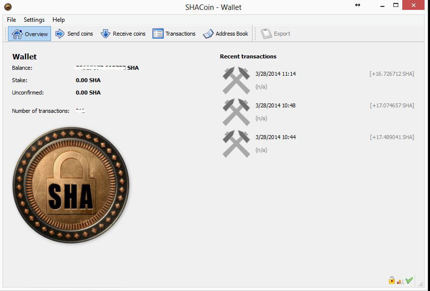Click the 3/28/2014 11:14 transaction date
Viewport: 430px width, 291px height.
coord(275,74)
